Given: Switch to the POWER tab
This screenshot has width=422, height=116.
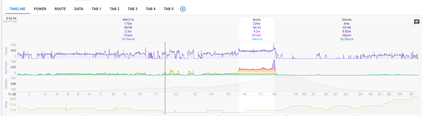Looking at the screenshot, I should click(x=40, y=9).
